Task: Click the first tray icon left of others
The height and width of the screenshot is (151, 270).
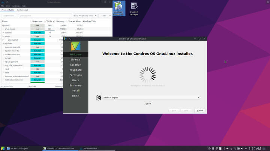Action: click(x=209, y=148)
